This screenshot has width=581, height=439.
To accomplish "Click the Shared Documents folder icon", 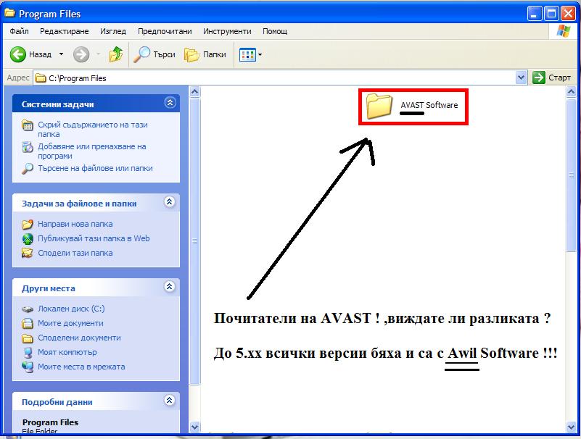I will tap(27, 338).
